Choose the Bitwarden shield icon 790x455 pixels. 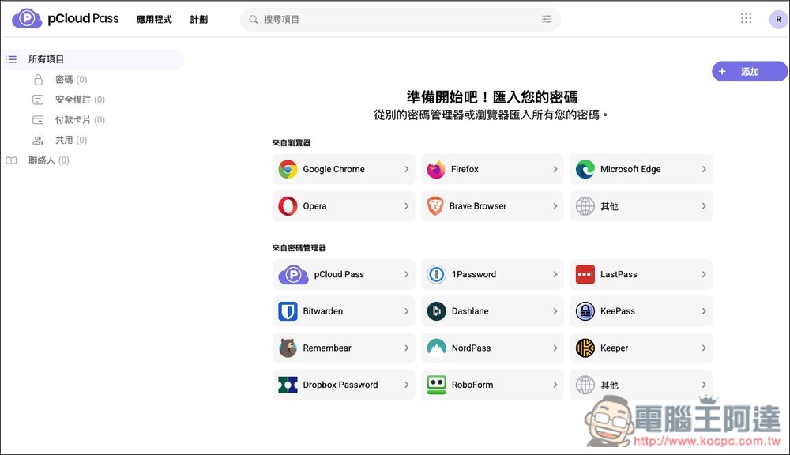point(288,311)
